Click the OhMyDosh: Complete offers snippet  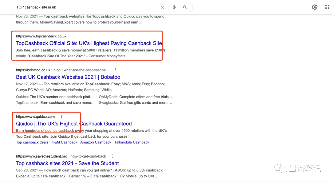pos(136,97)
